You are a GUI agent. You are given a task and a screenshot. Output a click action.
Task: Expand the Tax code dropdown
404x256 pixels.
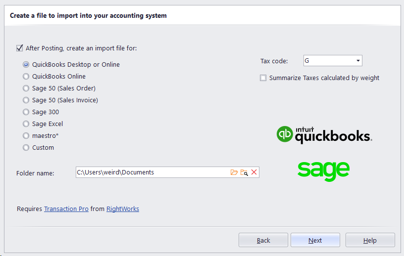point(357,61)
